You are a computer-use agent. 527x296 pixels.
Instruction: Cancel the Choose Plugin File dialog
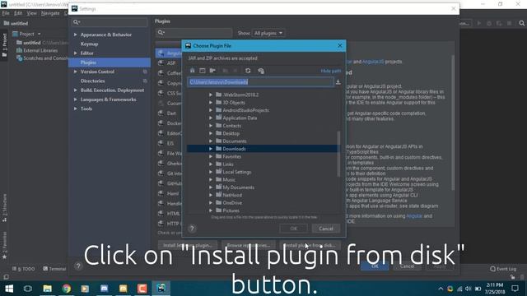tap(326, 229)
